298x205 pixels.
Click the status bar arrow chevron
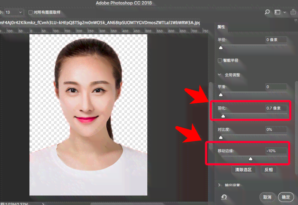pos(43,204)
